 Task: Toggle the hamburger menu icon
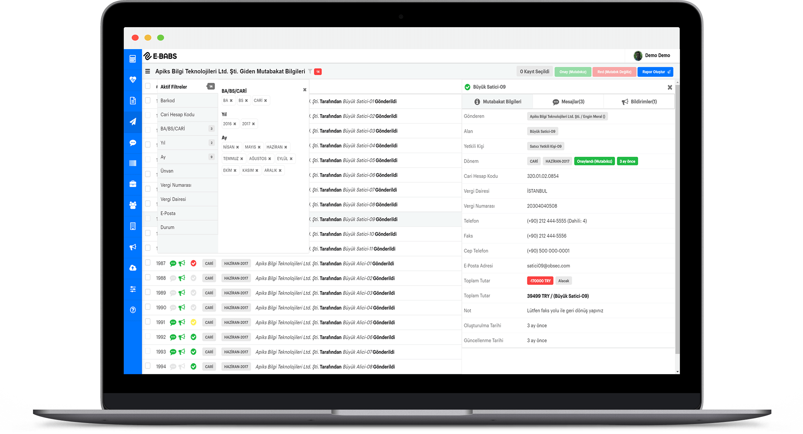click(x=147, y=71)
